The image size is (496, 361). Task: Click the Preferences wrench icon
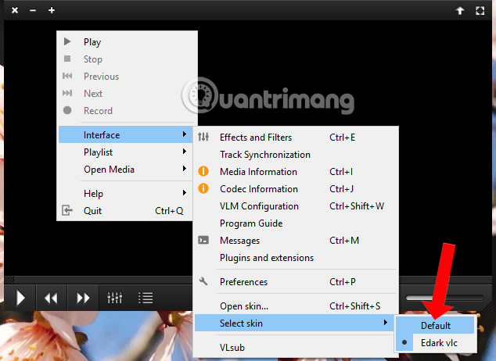203,281
